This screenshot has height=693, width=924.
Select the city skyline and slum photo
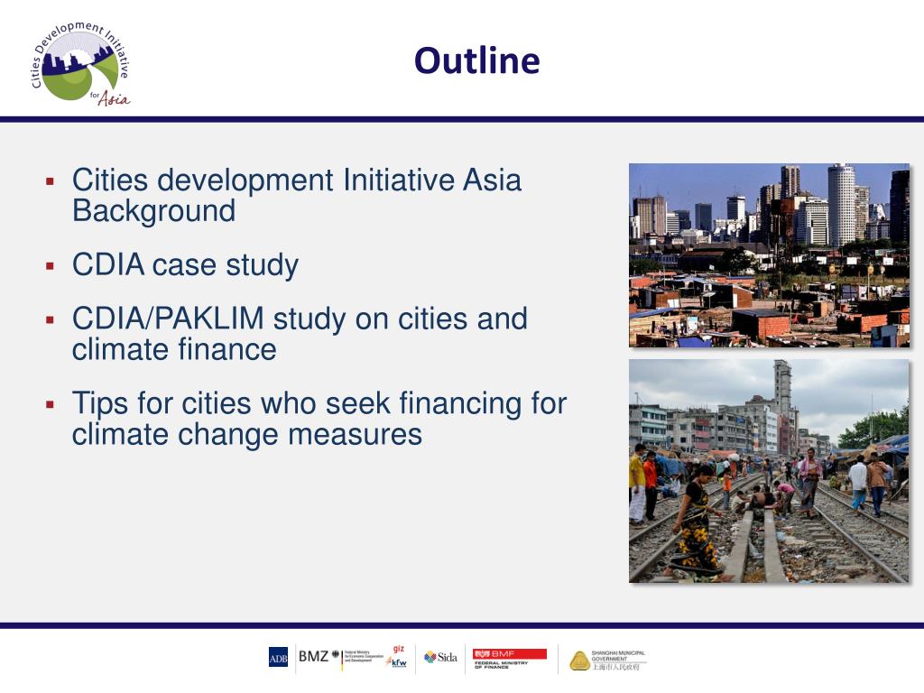[769, 255]
